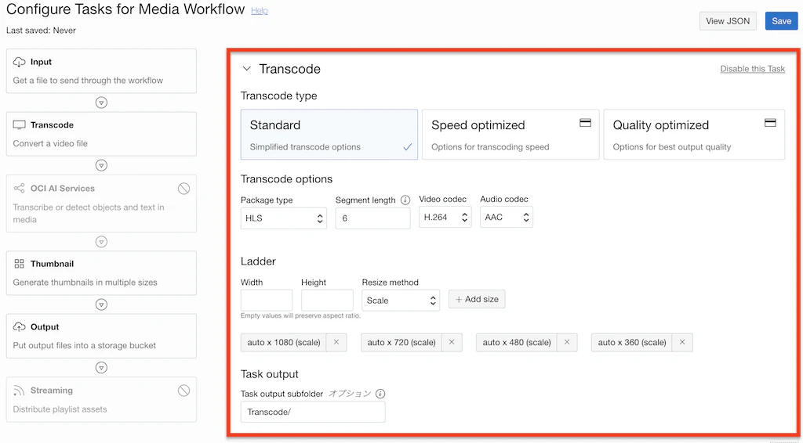Collapse the Transcode section chevron
The width and height of the screenshot is (803, 443).
point(247,68)
